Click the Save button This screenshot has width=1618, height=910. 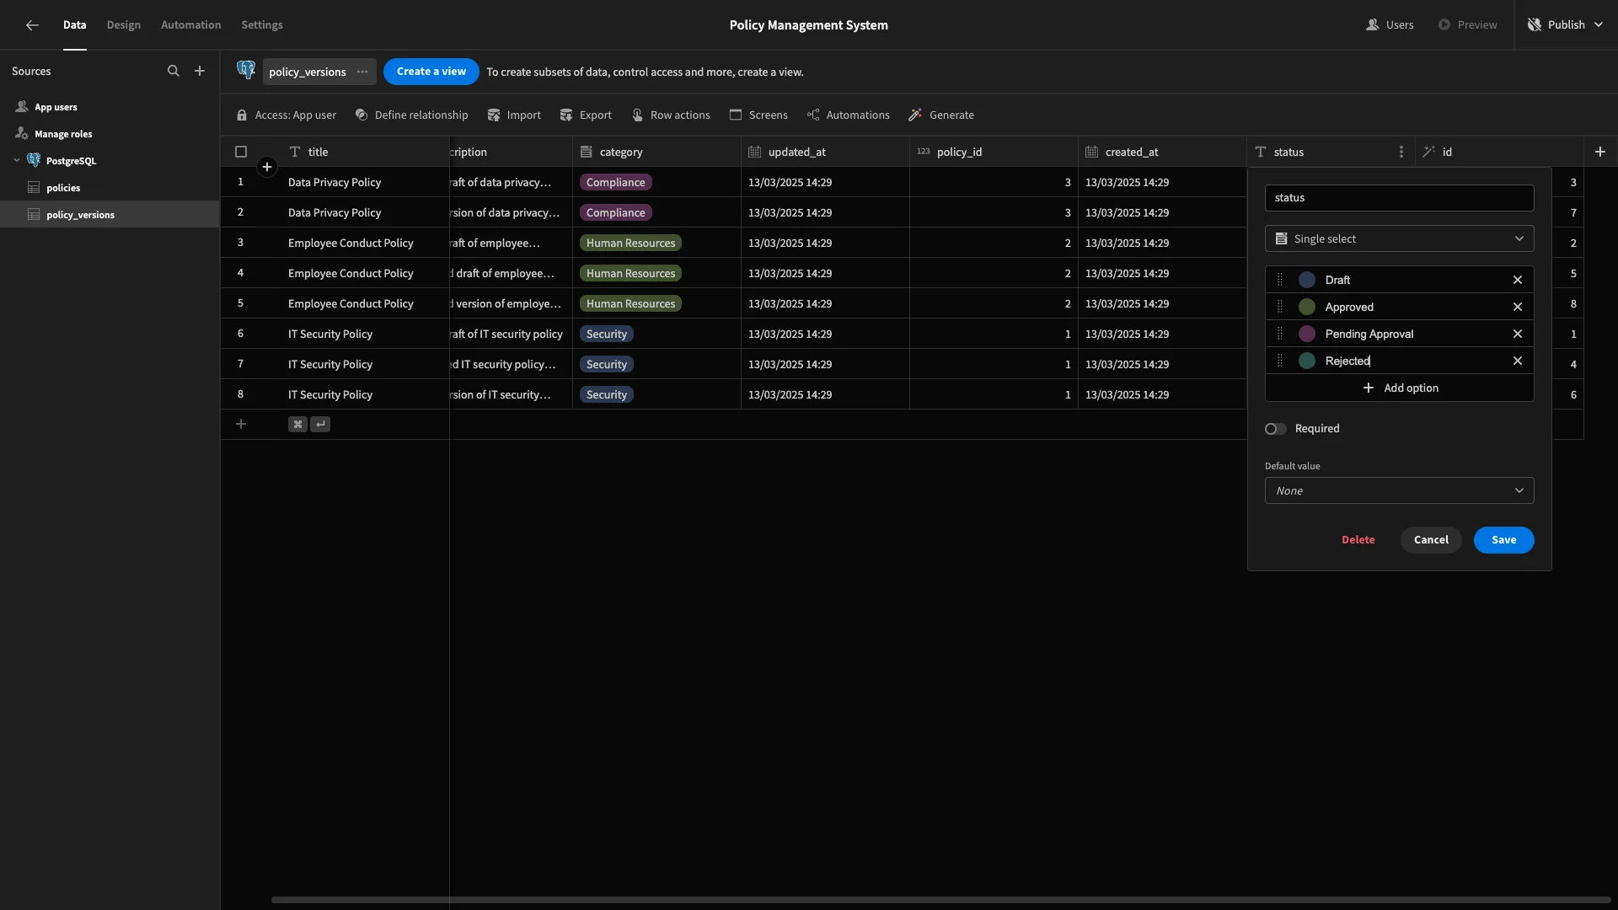[x=1503, y=540]
